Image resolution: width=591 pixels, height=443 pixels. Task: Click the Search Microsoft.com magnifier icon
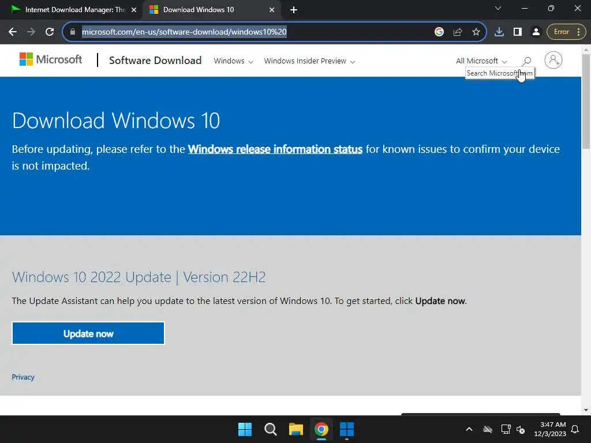(x=527, y=61)
